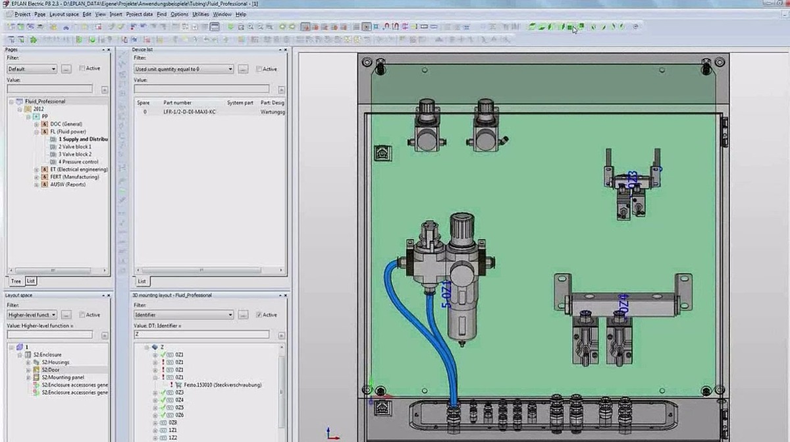The image size is (790, 442).
Task: Open the Utilities menu
Action: pyautogui.click(x=200, y=14)
